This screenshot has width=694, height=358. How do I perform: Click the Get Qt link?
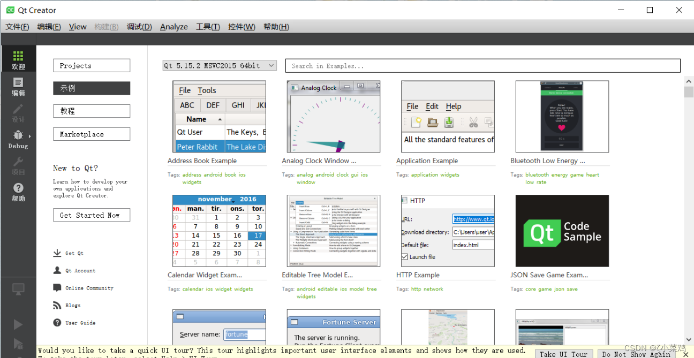(74, 253)
